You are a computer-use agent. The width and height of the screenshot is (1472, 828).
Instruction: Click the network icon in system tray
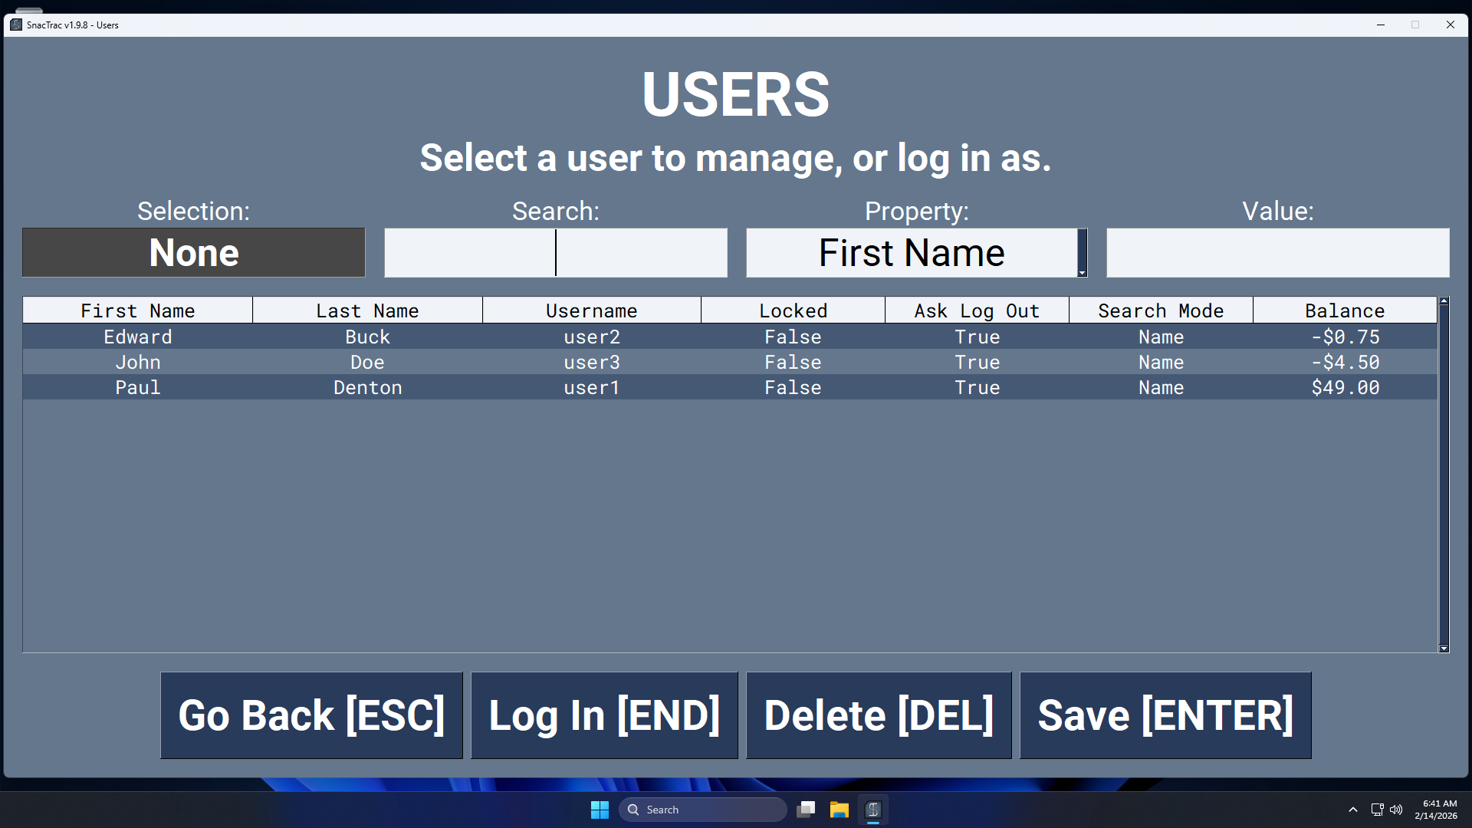click(1377, 810)
